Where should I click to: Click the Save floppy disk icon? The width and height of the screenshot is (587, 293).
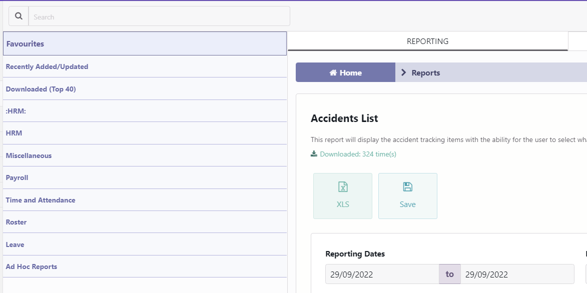coord(407,185)
